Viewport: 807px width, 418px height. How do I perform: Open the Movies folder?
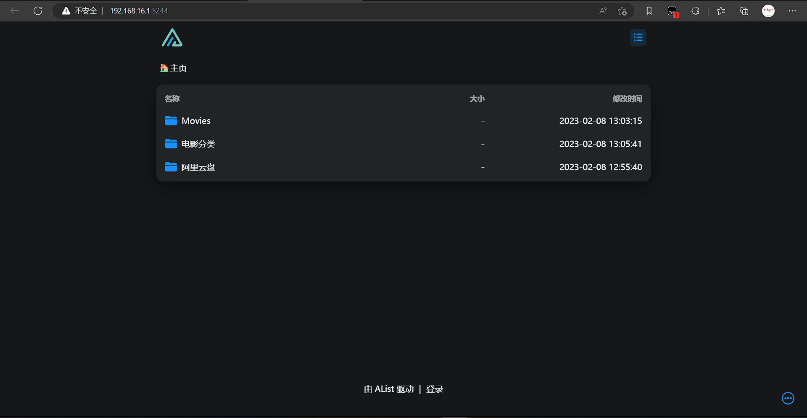pos(196,121)
